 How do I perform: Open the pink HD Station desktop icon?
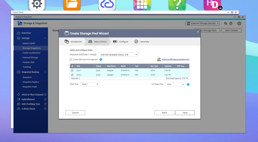click(212, 5)
